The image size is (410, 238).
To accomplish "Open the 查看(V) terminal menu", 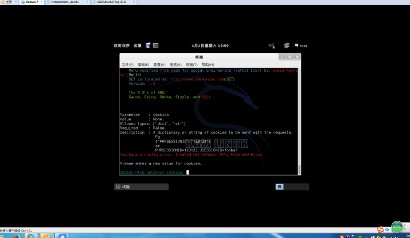I will [x=159, y=65].
